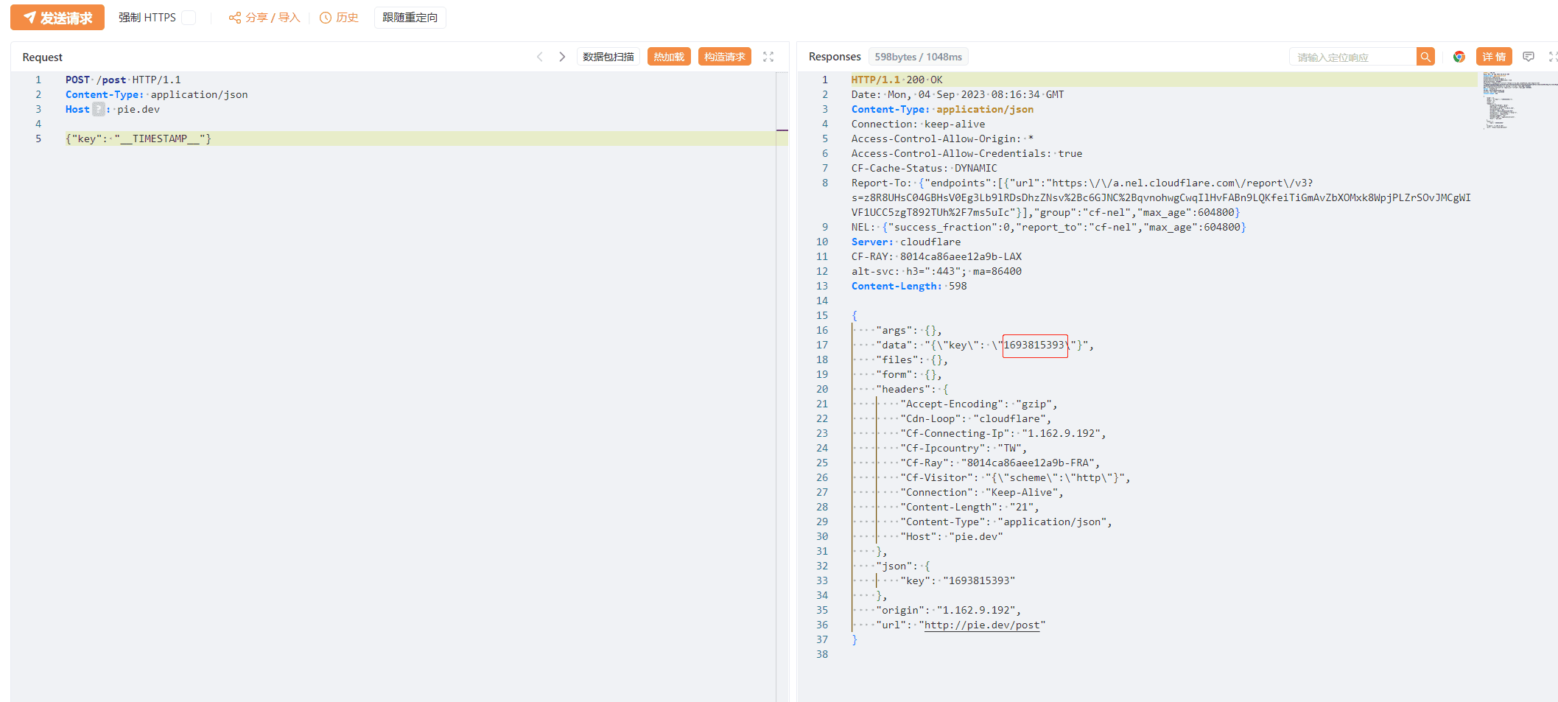Open the 历史 history panel
Screen dimensions: 1558x702
tap(339, 18)
